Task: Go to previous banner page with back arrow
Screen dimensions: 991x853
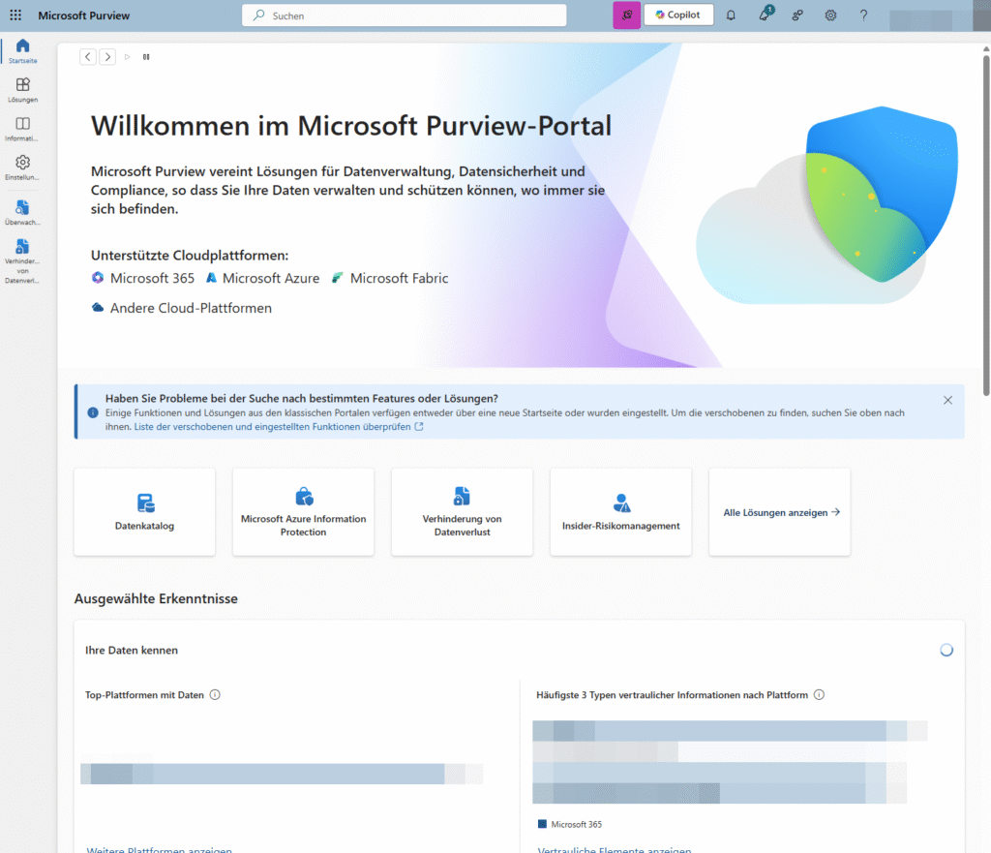Action: point(87,56)
